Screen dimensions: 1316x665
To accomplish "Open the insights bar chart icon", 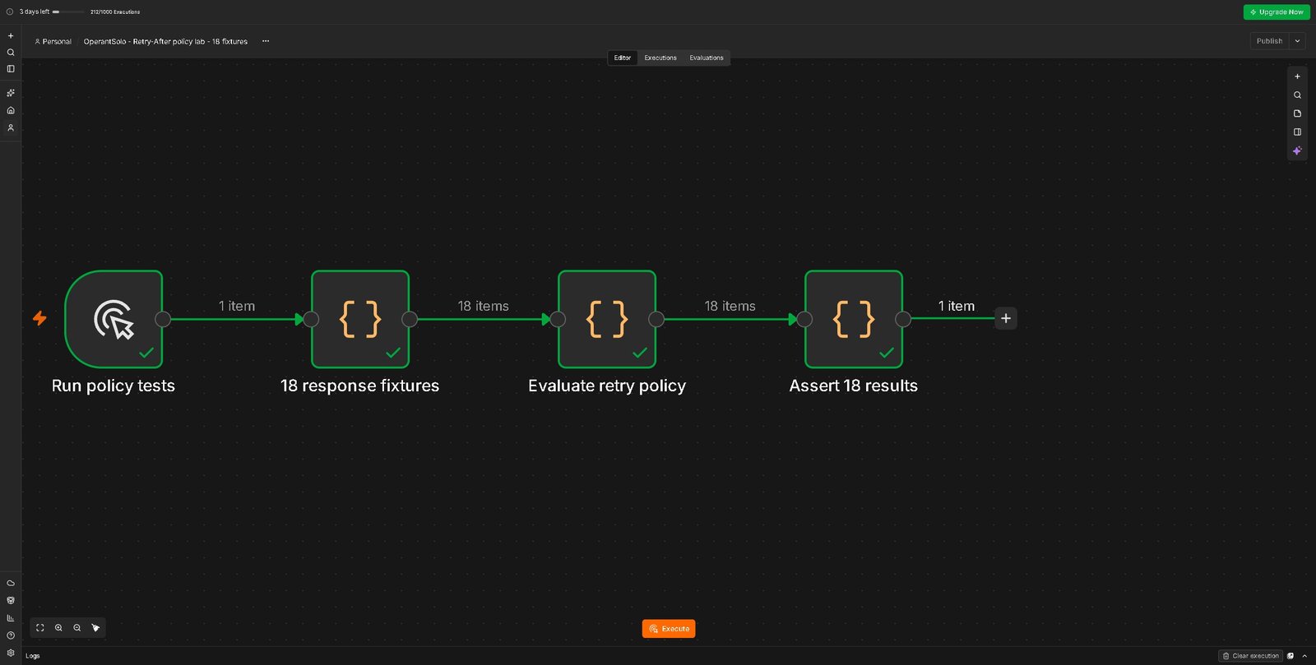I will 11,618.
